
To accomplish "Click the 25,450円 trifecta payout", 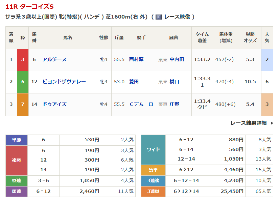I will pos(232,191).
